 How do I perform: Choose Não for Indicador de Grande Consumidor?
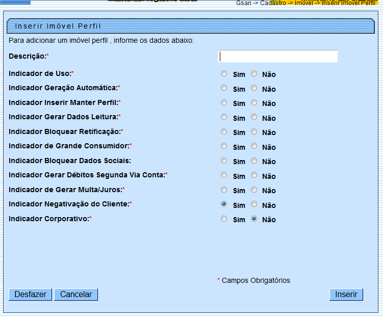pos(254,146)
